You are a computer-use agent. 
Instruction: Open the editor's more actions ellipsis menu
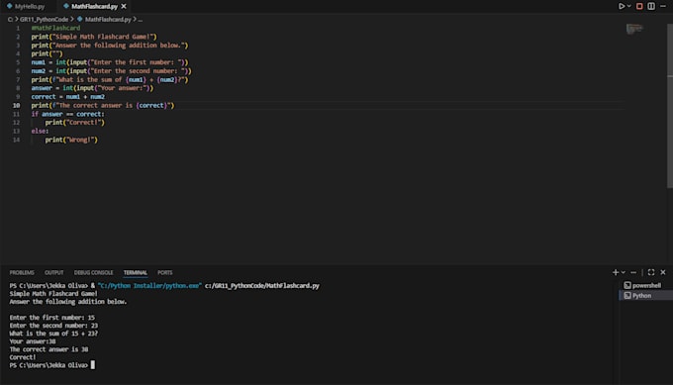point(663,6)
